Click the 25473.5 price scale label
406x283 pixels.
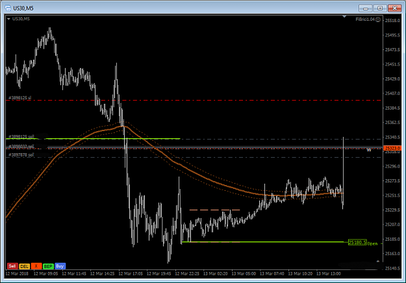point(392,49)
